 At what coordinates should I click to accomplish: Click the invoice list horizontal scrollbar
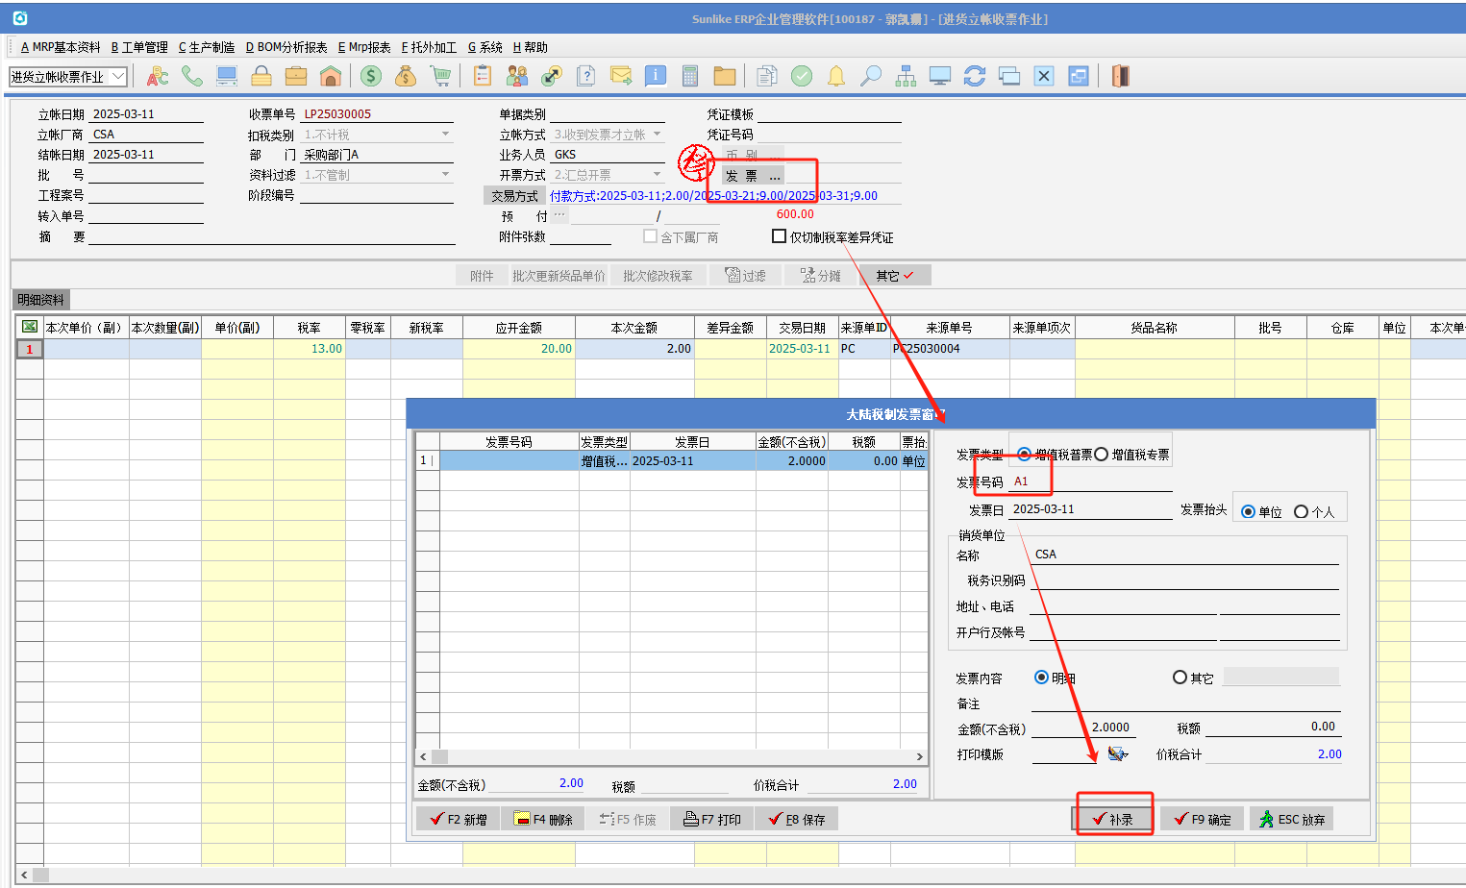pos(671,757)
